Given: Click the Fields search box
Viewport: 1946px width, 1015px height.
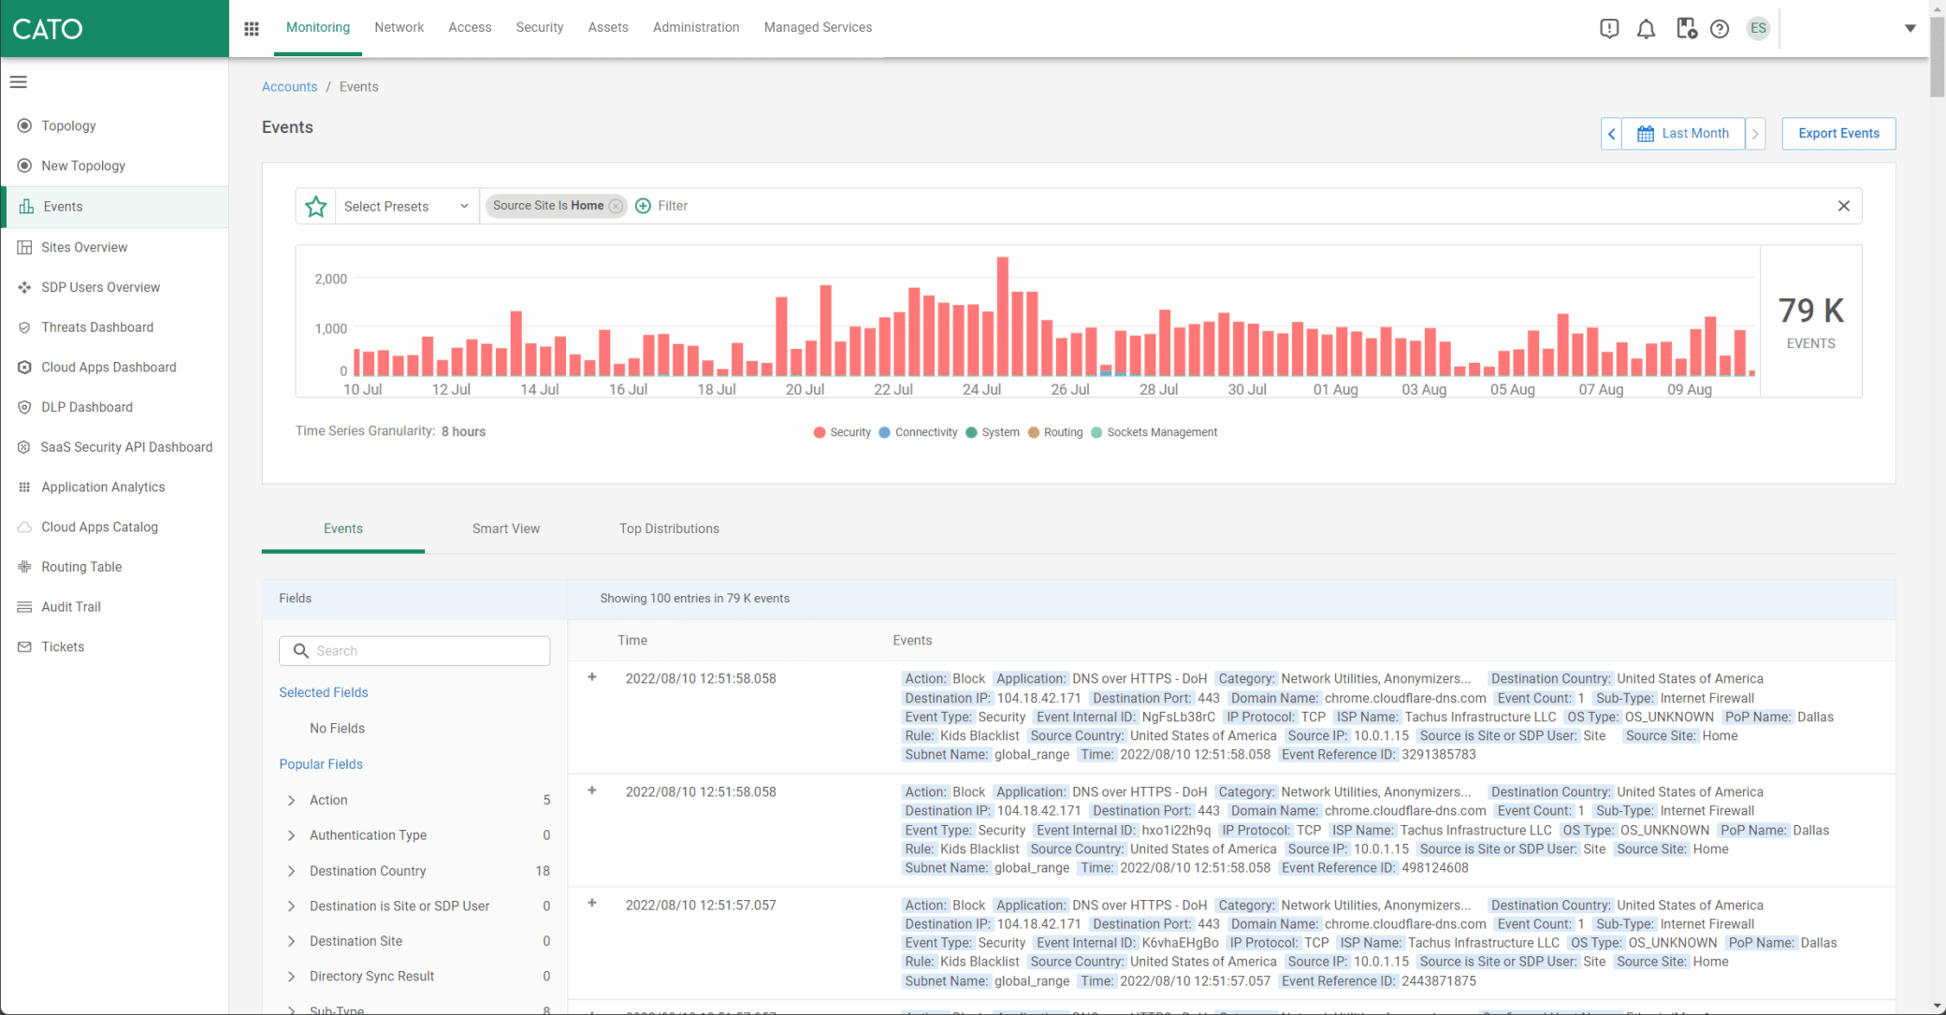Looking at the screenshot, I should (414, 651).
